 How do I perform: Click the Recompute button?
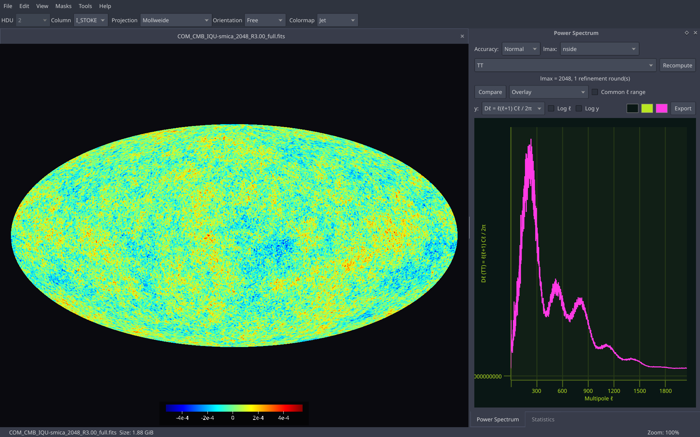click(677, 66)
